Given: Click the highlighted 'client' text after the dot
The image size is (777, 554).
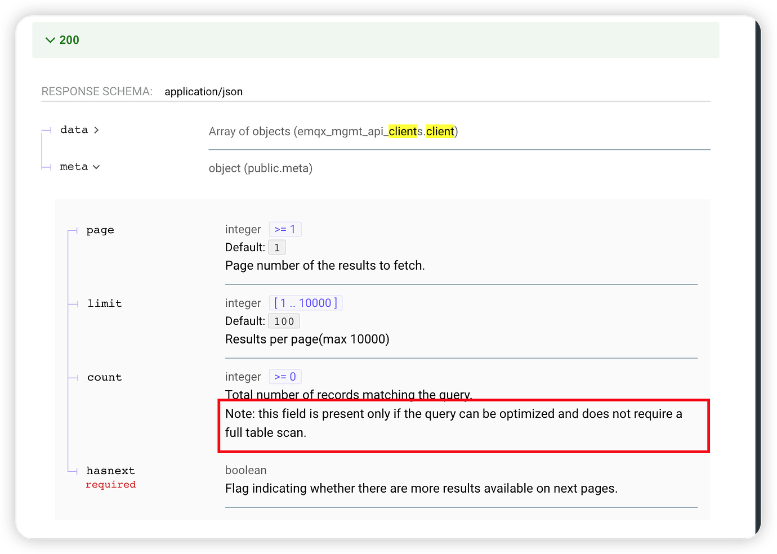Looking at the screenshot, I should [440, 132].
